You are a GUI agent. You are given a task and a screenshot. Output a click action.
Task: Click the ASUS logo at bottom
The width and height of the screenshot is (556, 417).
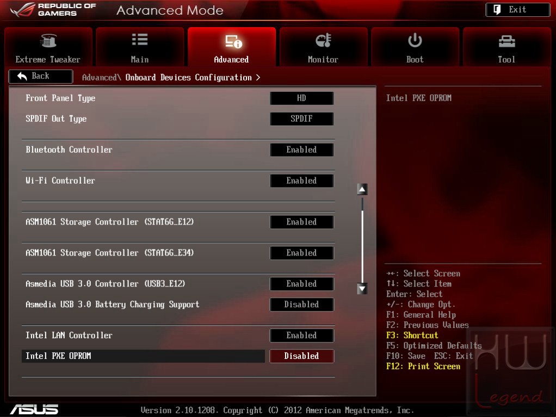[x=34, y=409]
